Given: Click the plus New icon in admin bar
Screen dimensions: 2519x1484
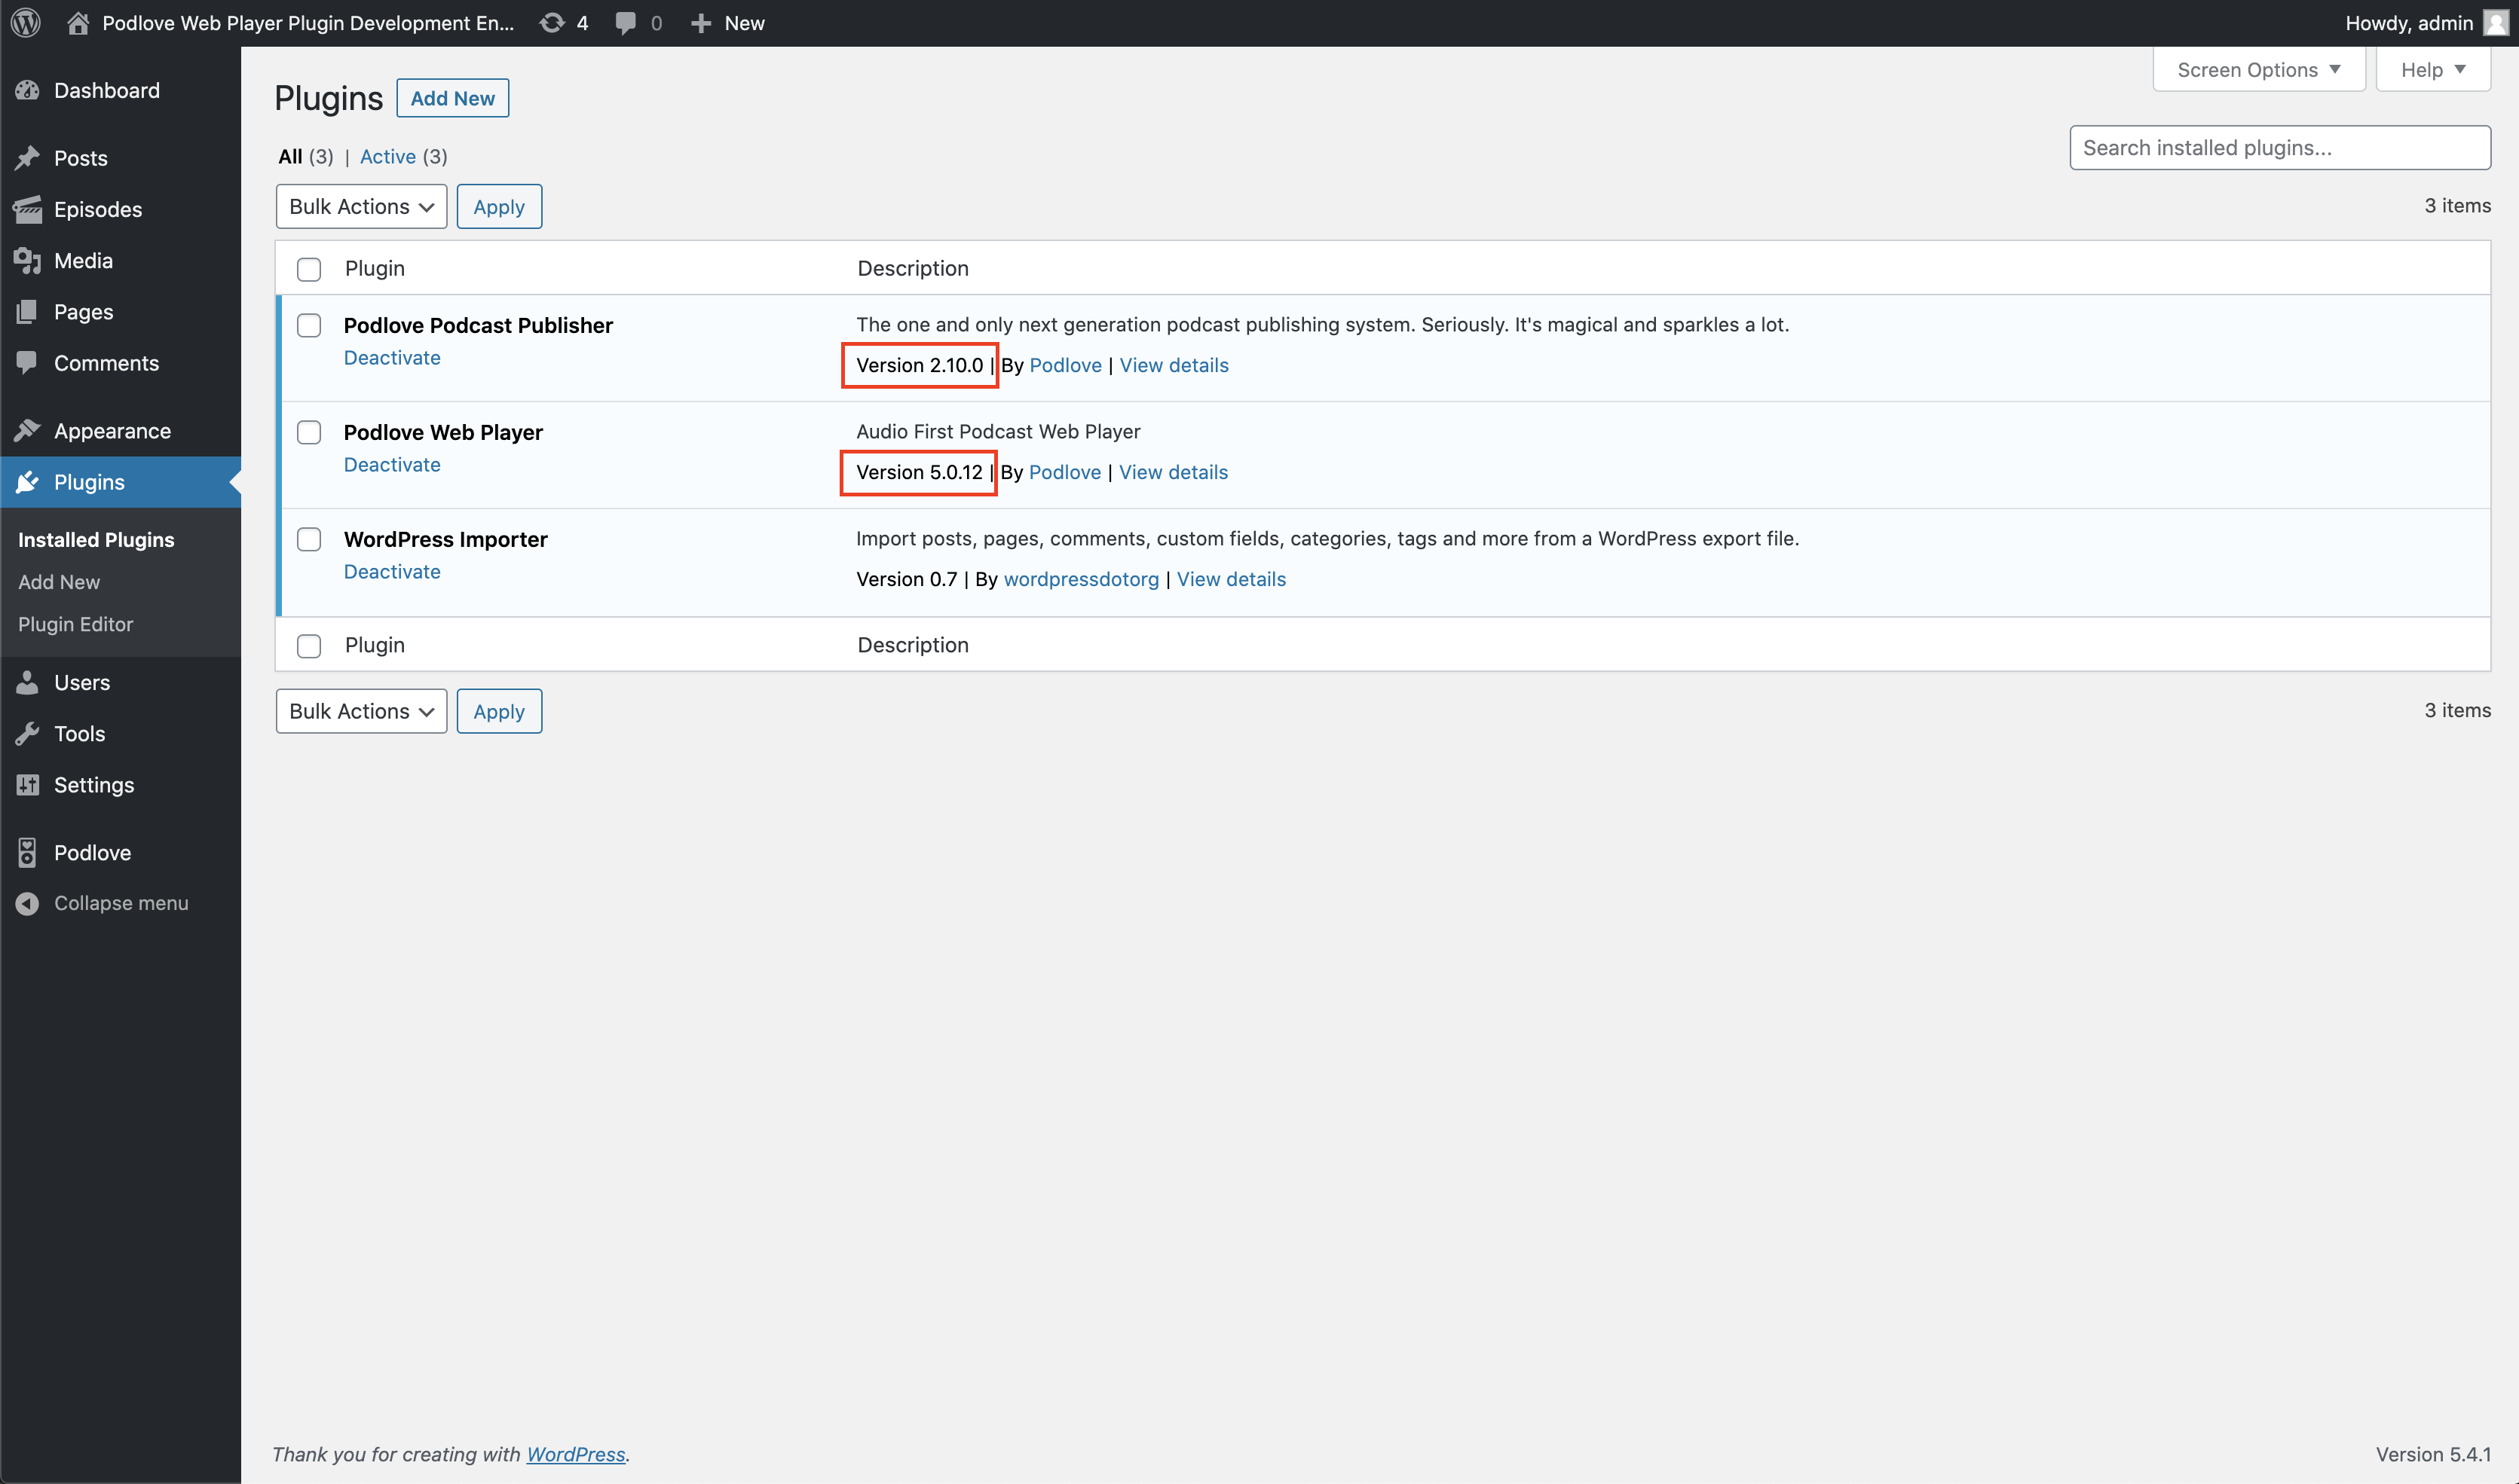Looking at the screenshot, I should pyautogui.click(x=700, y=23).
